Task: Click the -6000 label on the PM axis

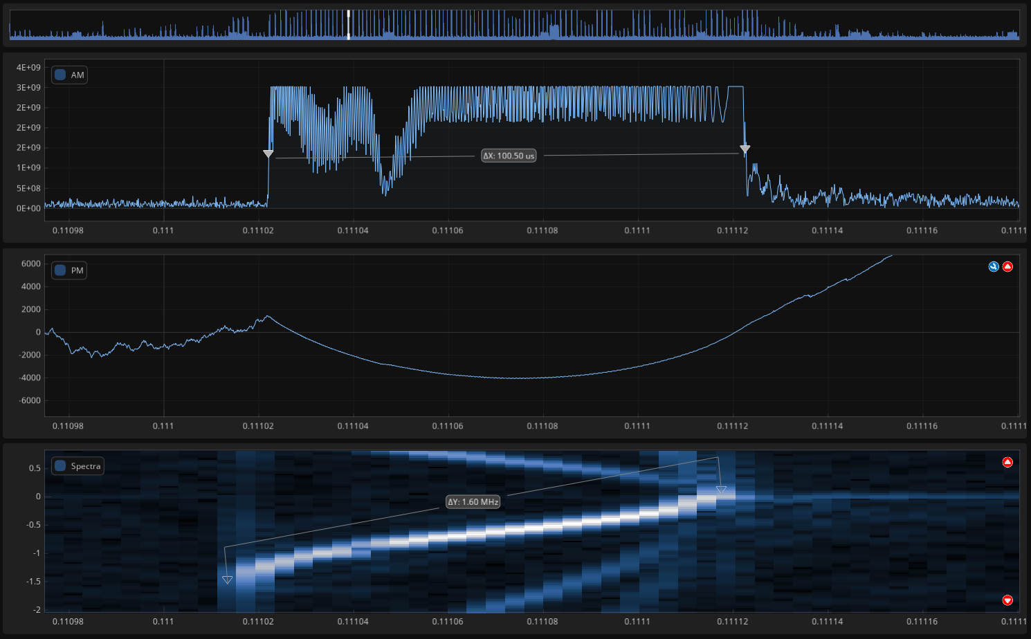Action: click(30, 400)
